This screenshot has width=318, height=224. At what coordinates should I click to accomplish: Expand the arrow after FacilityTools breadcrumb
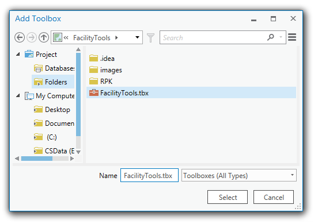116,37
